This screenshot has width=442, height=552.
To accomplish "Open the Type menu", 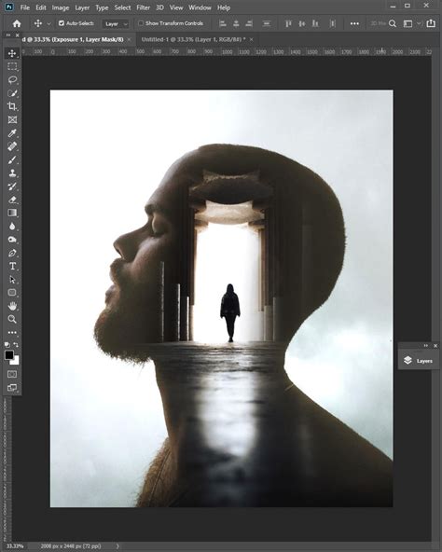I will pyautogui.click(x=102, y=7).
